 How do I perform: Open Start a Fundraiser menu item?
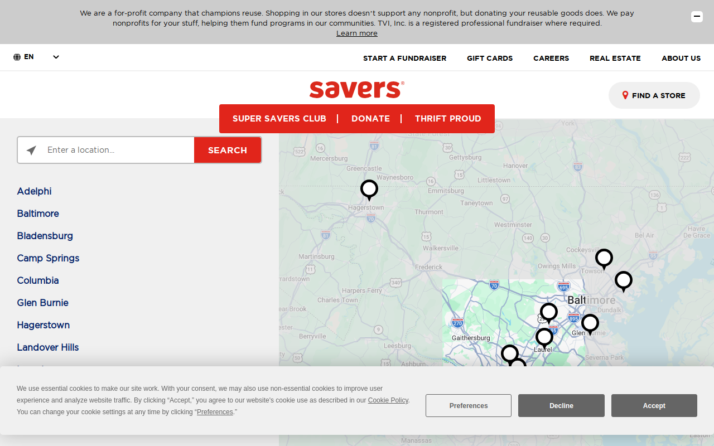pyautogui.click(x=405, y=58)
